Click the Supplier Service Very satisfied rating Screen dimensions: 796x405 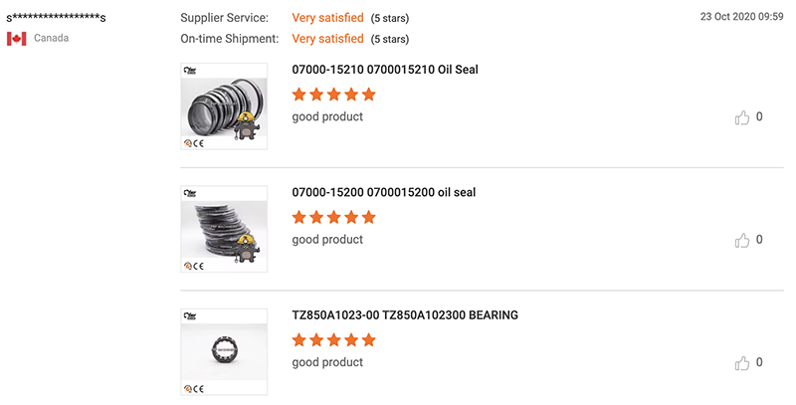point(328,18)
